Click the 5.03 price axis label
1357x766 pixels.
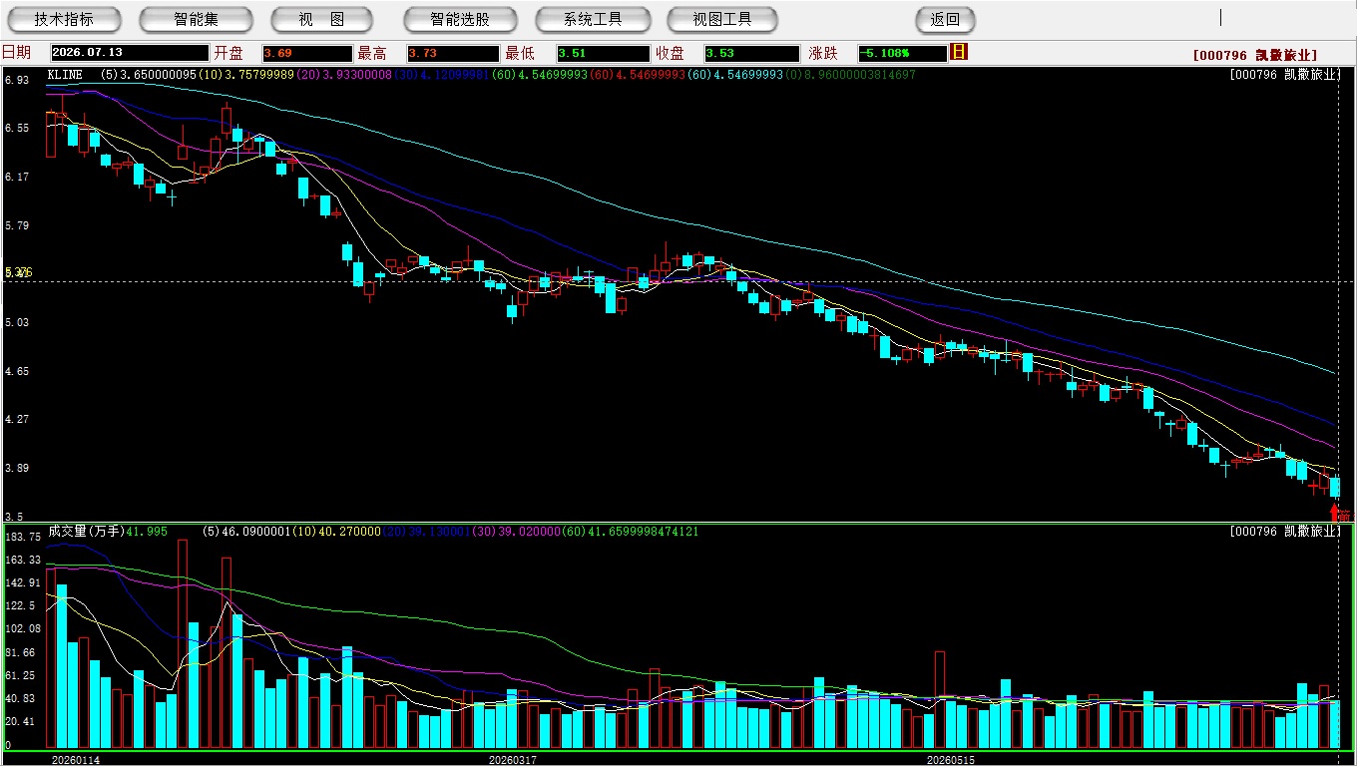[17, 322]
